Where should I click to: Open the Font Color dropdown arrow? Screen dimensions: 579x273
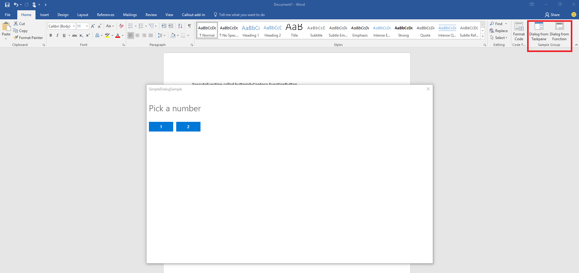tap(122, 35)
